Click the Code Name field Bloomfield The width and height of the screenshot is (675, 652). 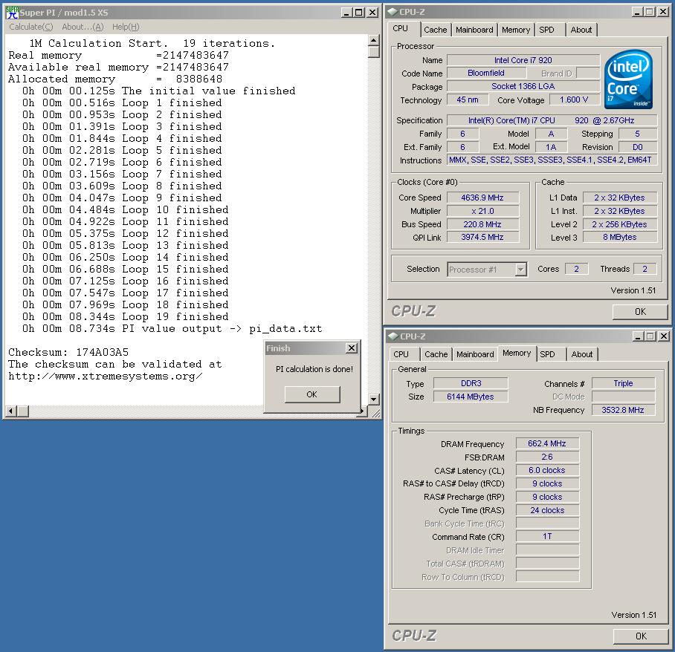coord(485,73)
